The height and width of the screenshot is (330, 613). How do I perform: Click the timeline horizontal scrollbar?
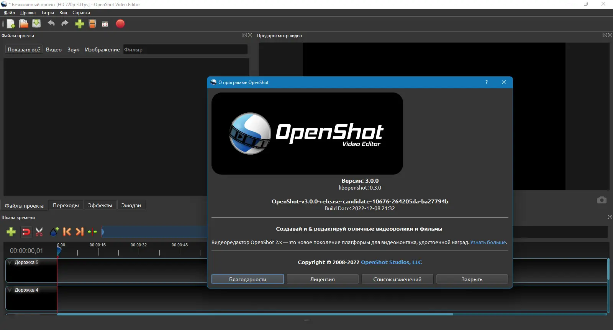[x=255, y=314]
